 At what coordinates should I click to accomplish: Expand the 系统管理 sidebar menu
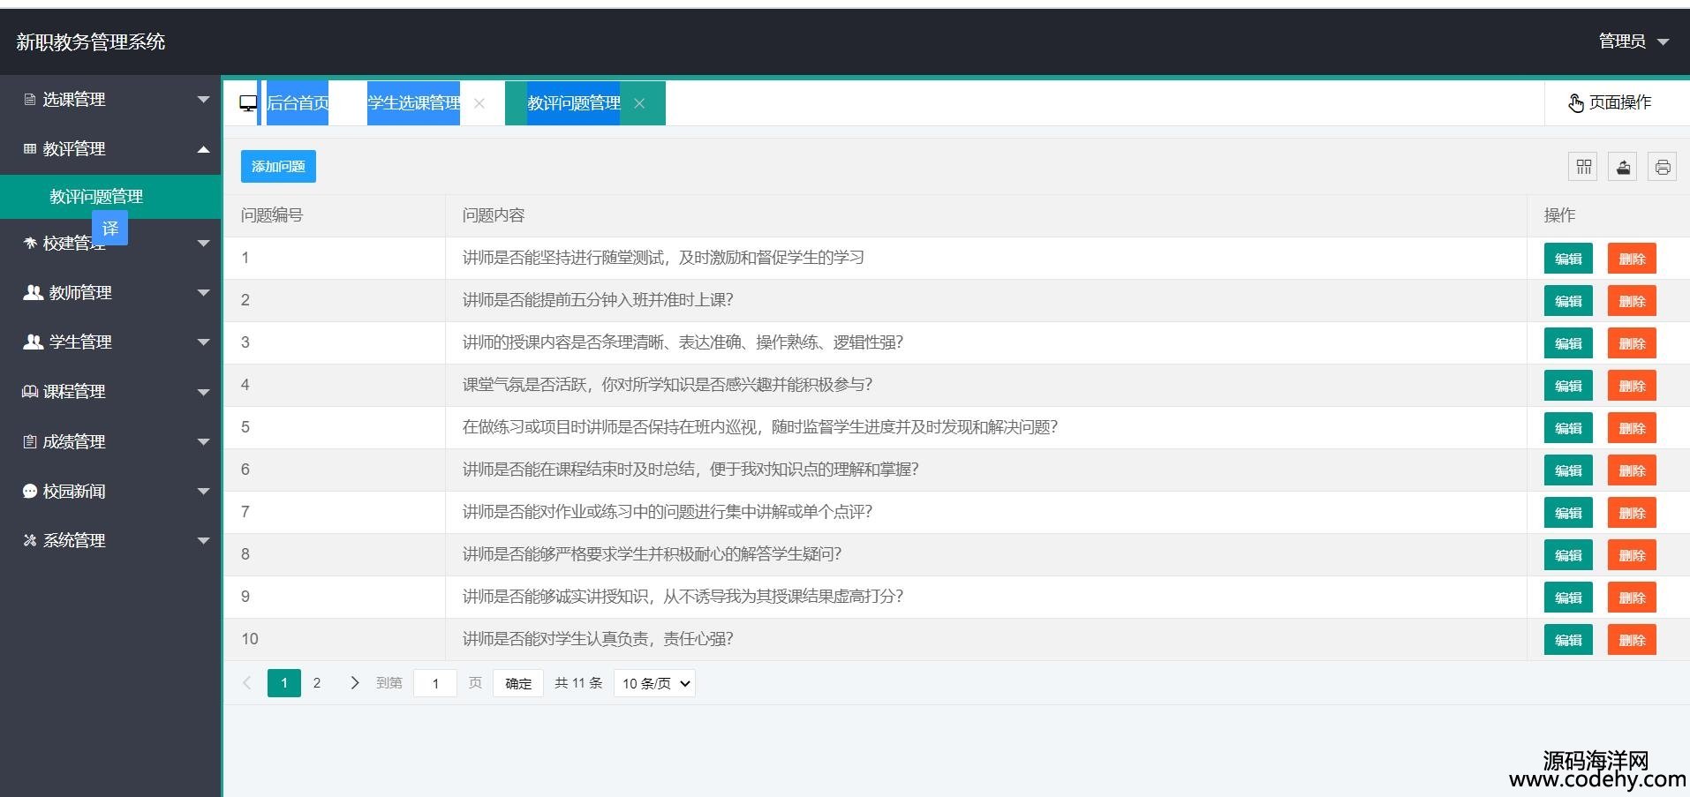110,540
